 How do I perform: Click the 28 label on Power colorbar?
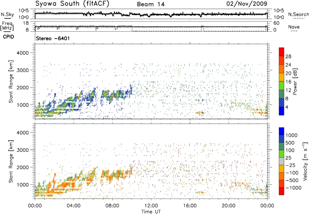pos(288,56)
